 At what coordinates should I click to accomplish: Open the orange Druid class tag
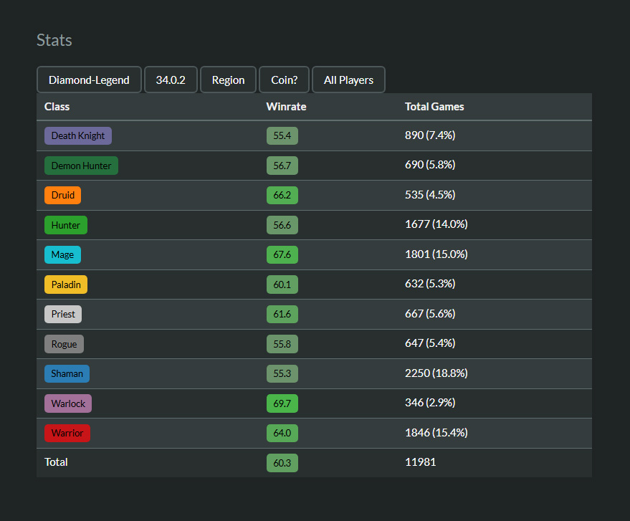pos(63,195)
